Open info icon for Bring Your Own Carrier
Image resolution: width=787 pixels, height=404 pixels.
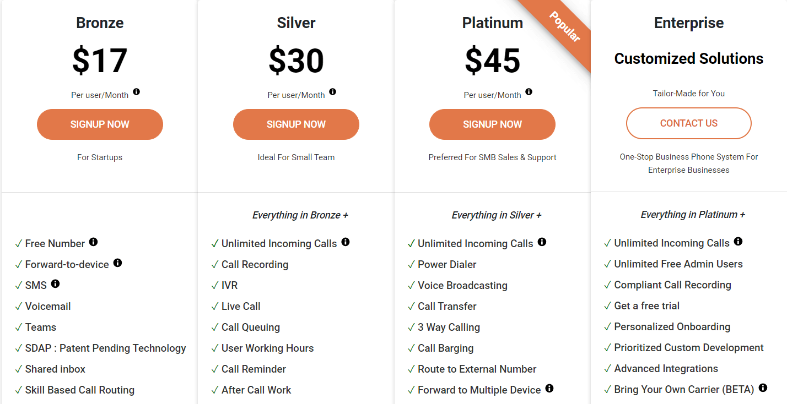[763, 387]
